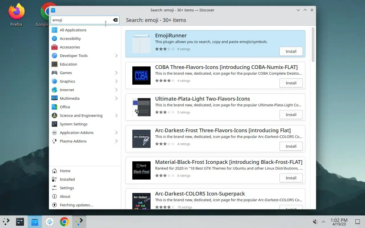Open the Arc-Darkest-COLORS Icon-Superpack title

(200, 194)
